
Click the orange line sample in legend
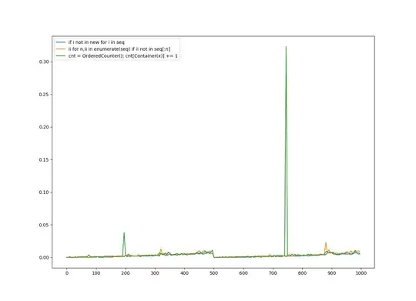point(61,49)
